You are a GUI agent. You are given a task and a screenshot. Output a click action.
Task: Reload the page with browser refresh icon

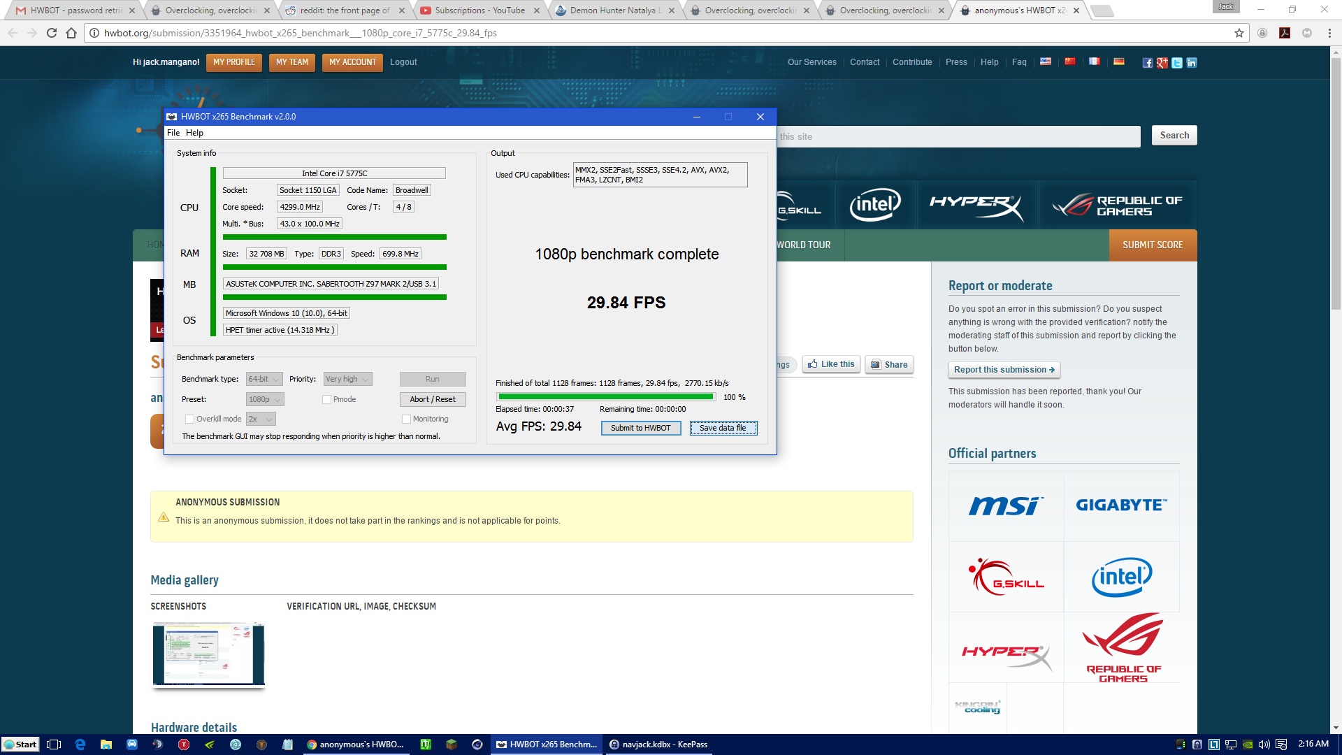[x=51, y=33]
